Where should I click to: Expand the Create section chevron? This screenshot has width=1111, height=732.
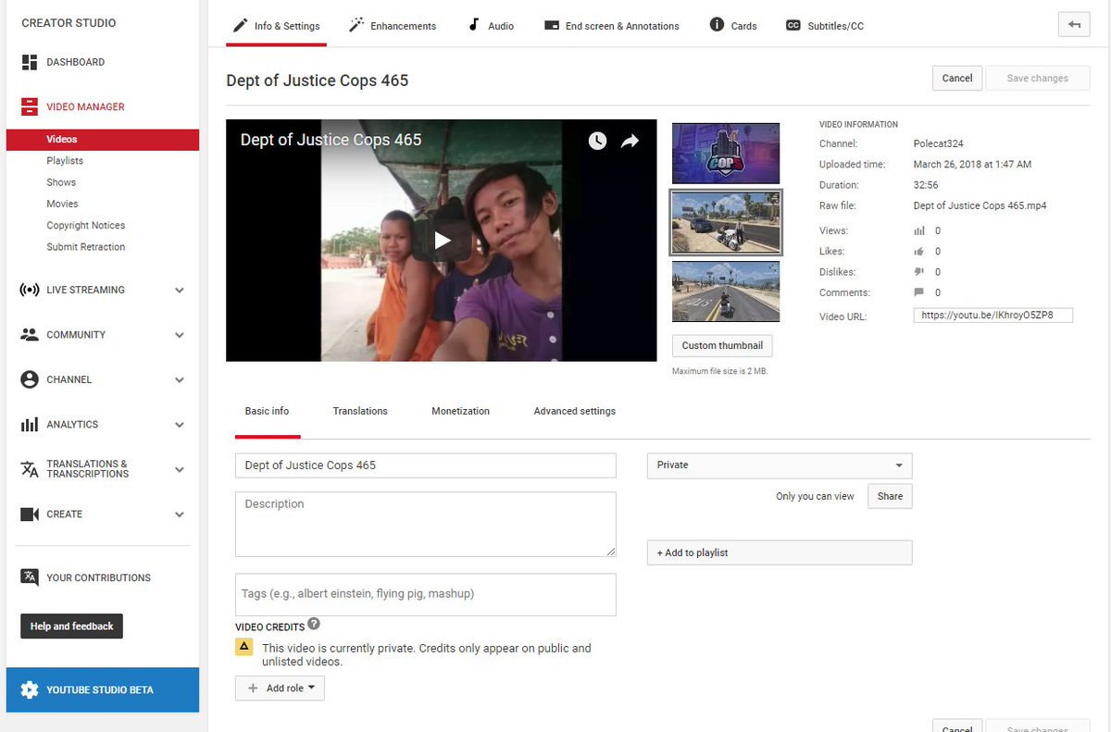click(180, 515)
